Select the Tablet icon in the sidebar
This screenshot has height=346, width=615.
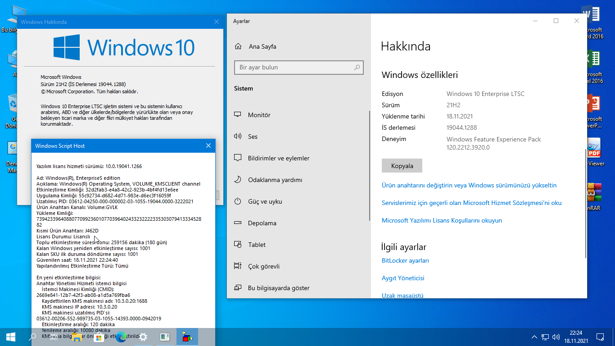point(238,245)
